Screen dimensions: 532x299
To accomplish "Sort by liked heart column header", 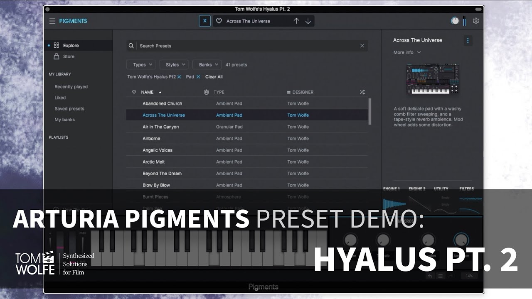I will click(134, 92).
